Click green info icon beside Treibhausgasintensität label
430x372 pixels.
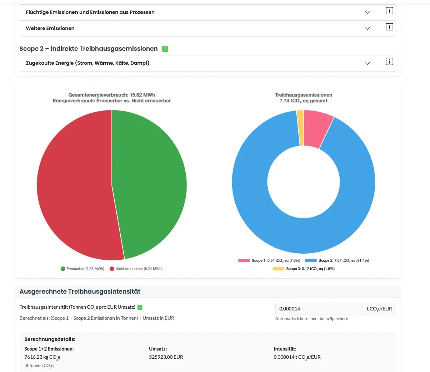(x=140, y=307)
